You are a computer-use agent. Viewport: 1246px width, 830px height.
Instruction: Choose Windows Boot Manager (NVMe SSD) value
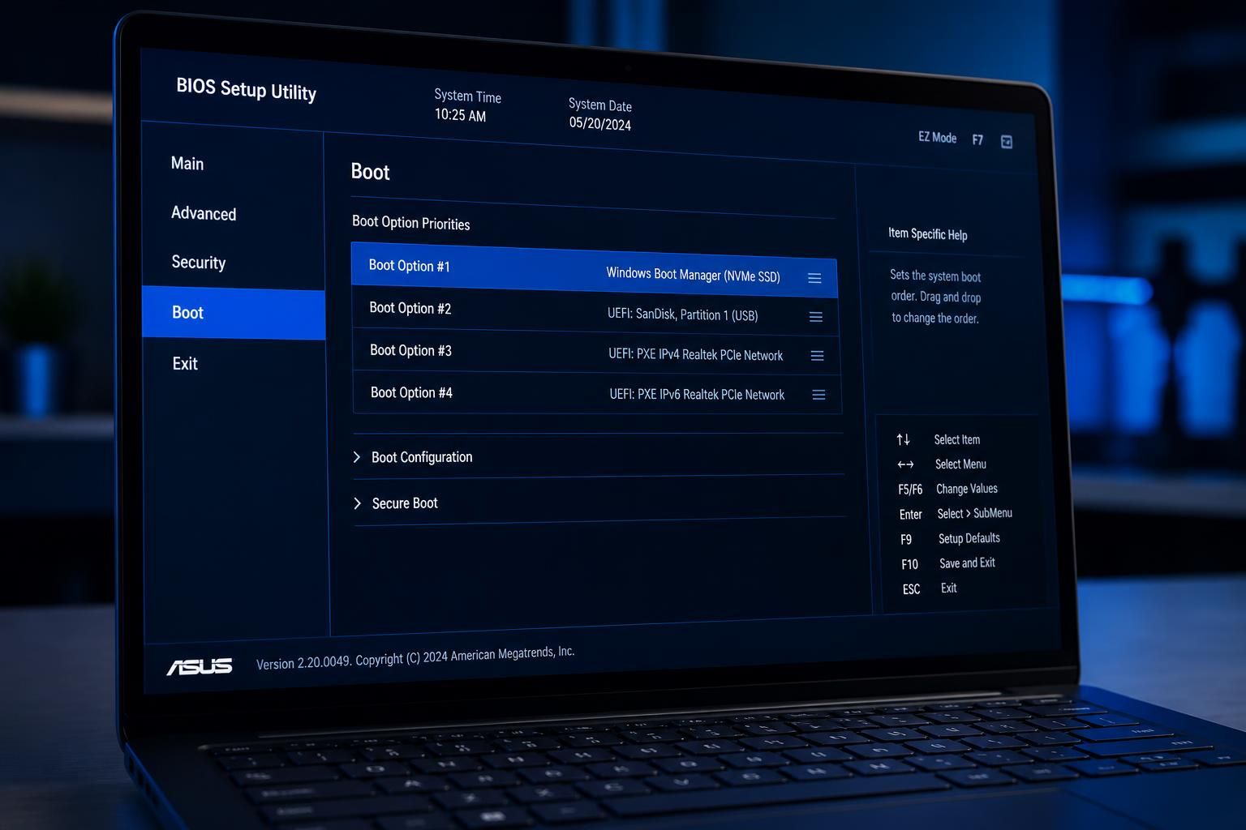(x=693, y=275)
